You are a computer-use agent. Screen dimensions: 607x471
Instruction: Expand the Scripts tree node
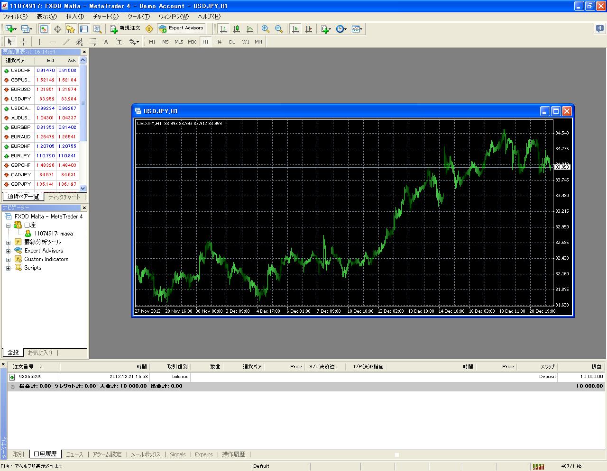8,268
